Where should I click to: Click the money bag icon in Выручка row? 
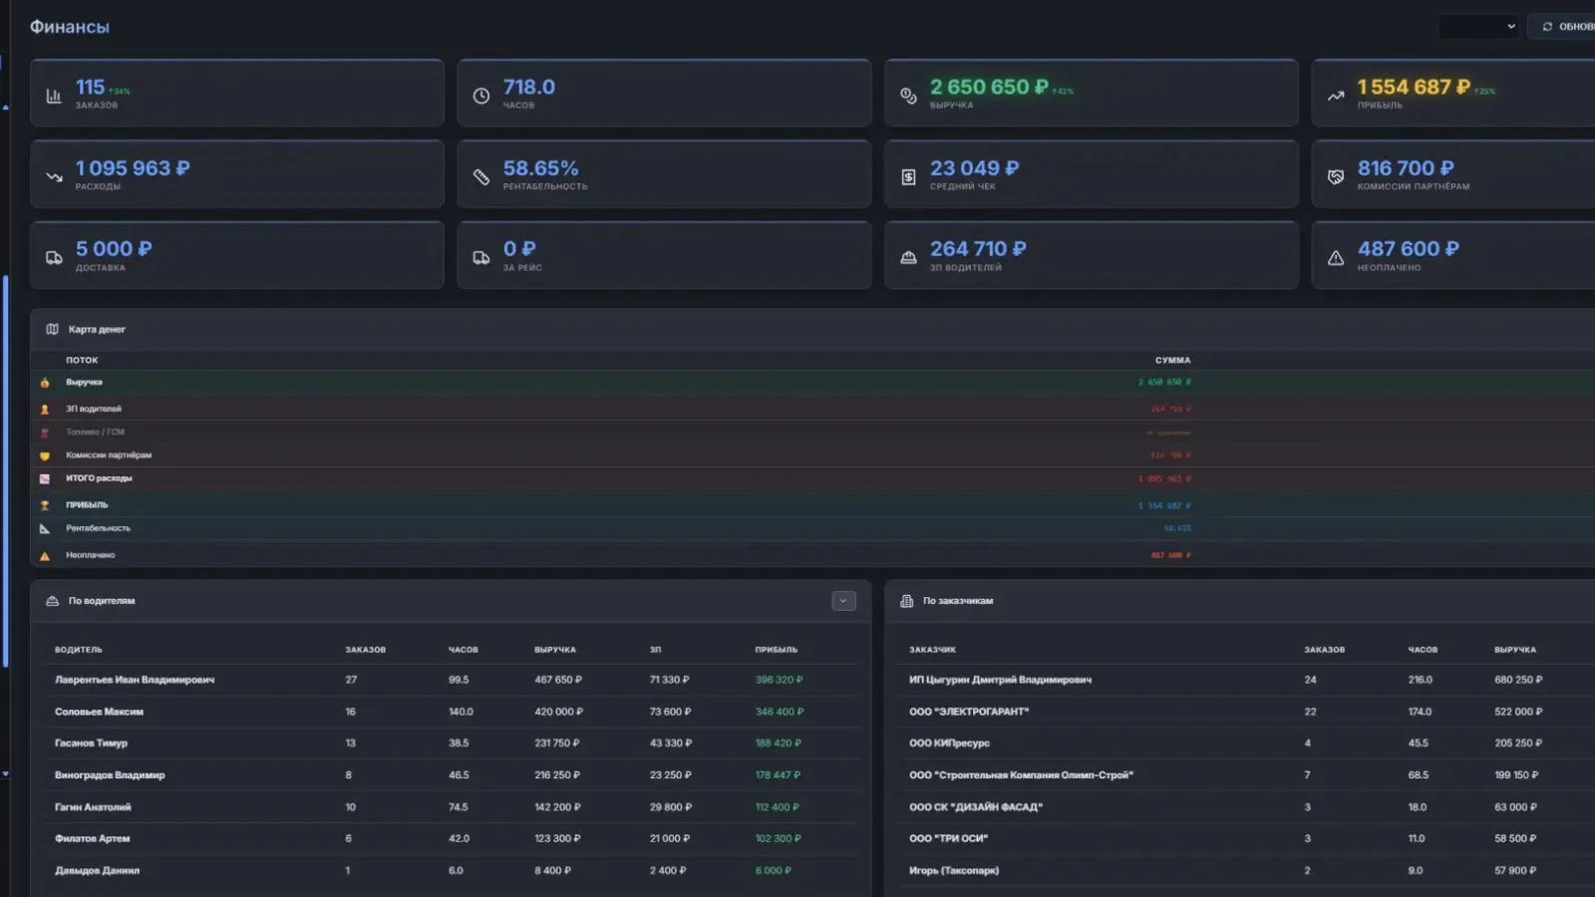coord(45,383)
